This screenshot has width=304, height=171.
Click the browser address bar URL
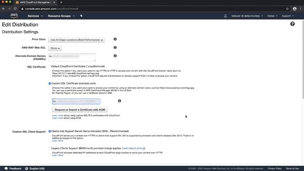52,9
